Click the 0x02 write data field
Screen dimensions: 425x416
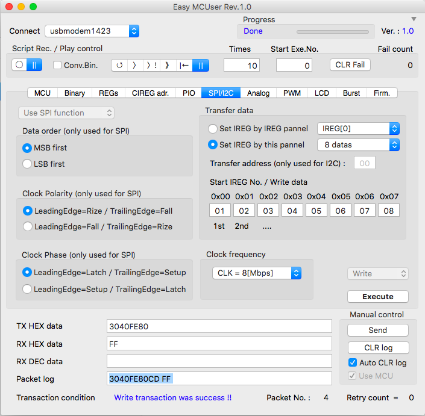click(268, 211)
